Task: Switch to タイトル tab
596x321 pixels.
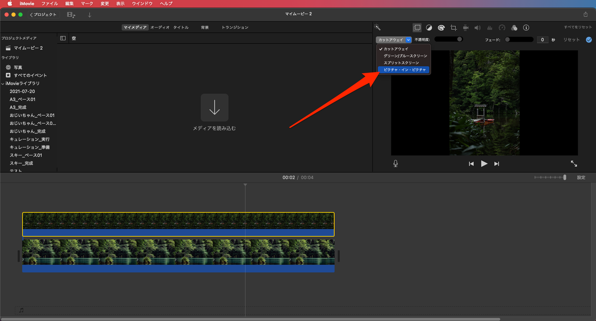Action: [181, 27]
